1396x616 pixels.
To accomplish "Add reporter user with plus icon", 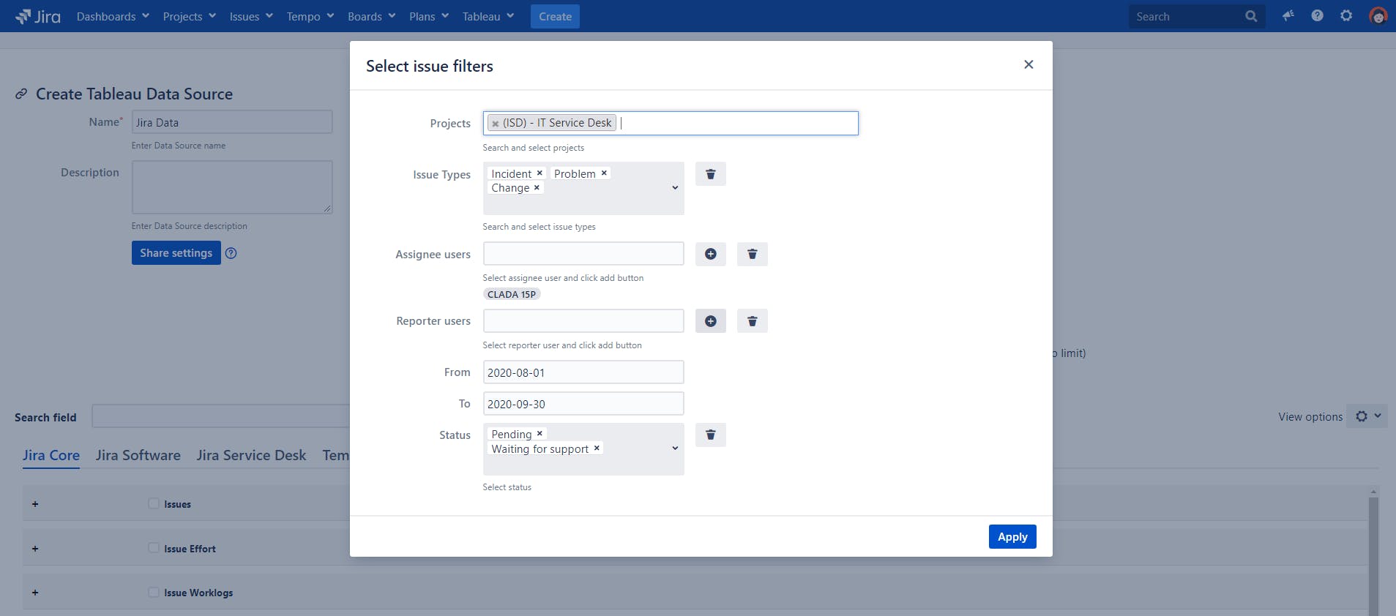I will tap(710, 321).
